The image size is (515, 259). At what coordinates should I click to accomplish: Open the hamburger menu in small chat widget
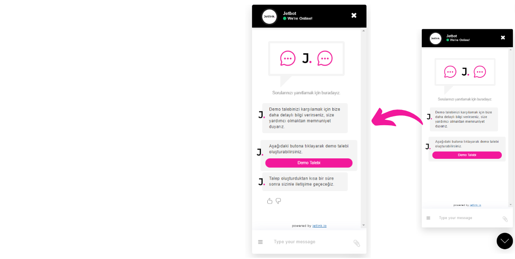pos(428,218)
